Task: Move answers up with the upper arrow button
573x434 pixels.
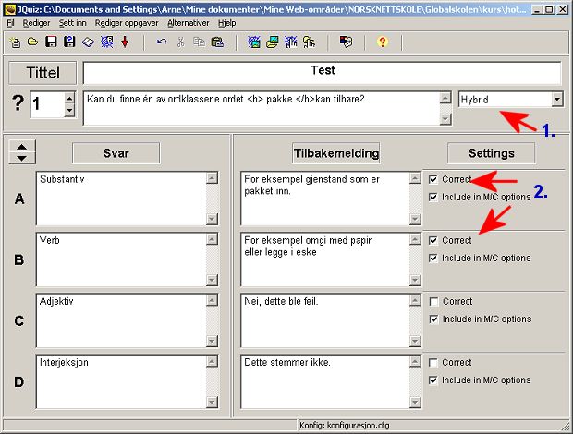Action: pos(22,146)
